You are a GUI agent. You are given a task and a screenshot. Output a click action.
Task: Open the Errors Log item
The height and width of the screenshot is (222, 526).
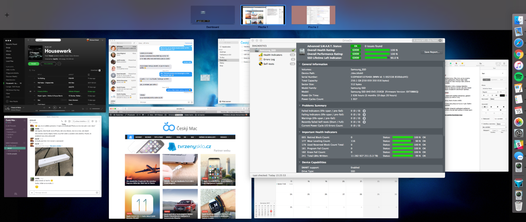(x=269, y=60)
